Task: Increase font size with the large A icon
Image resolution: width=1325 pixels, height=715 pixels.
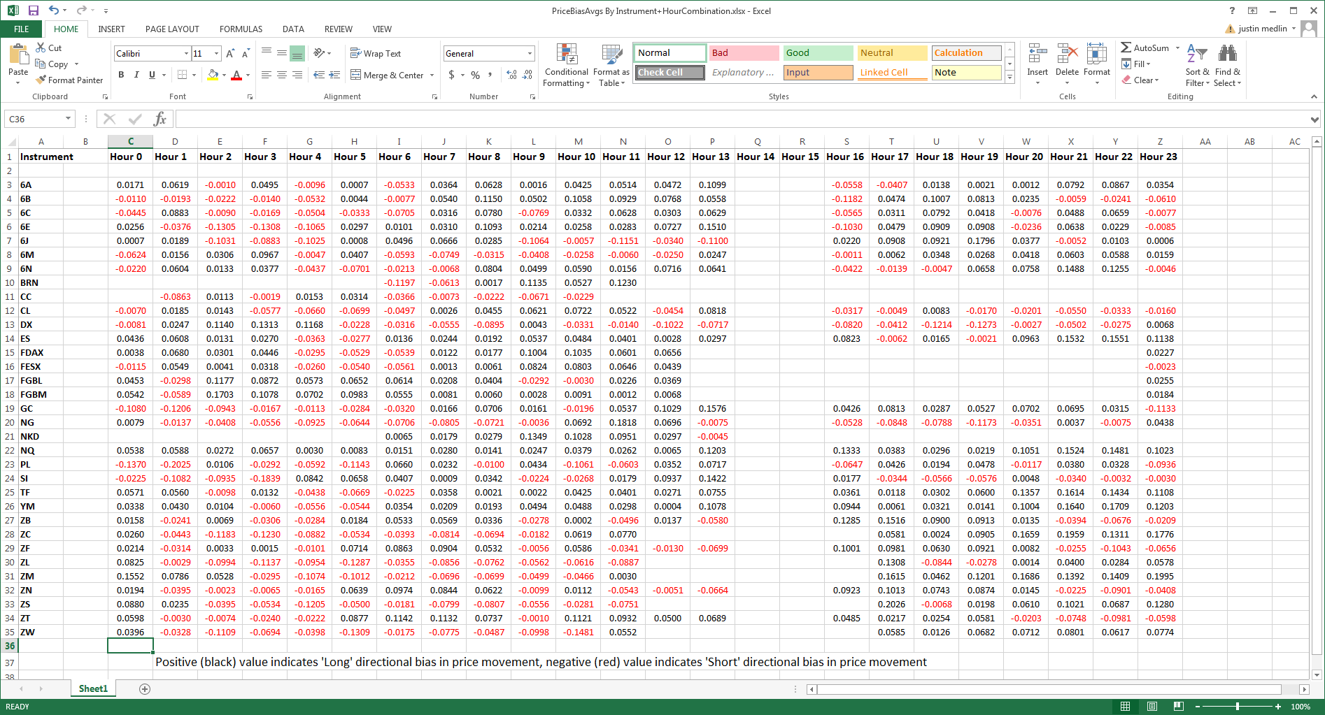Action: [230, 53]
